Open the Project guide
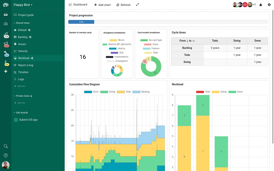 point(26,15)
